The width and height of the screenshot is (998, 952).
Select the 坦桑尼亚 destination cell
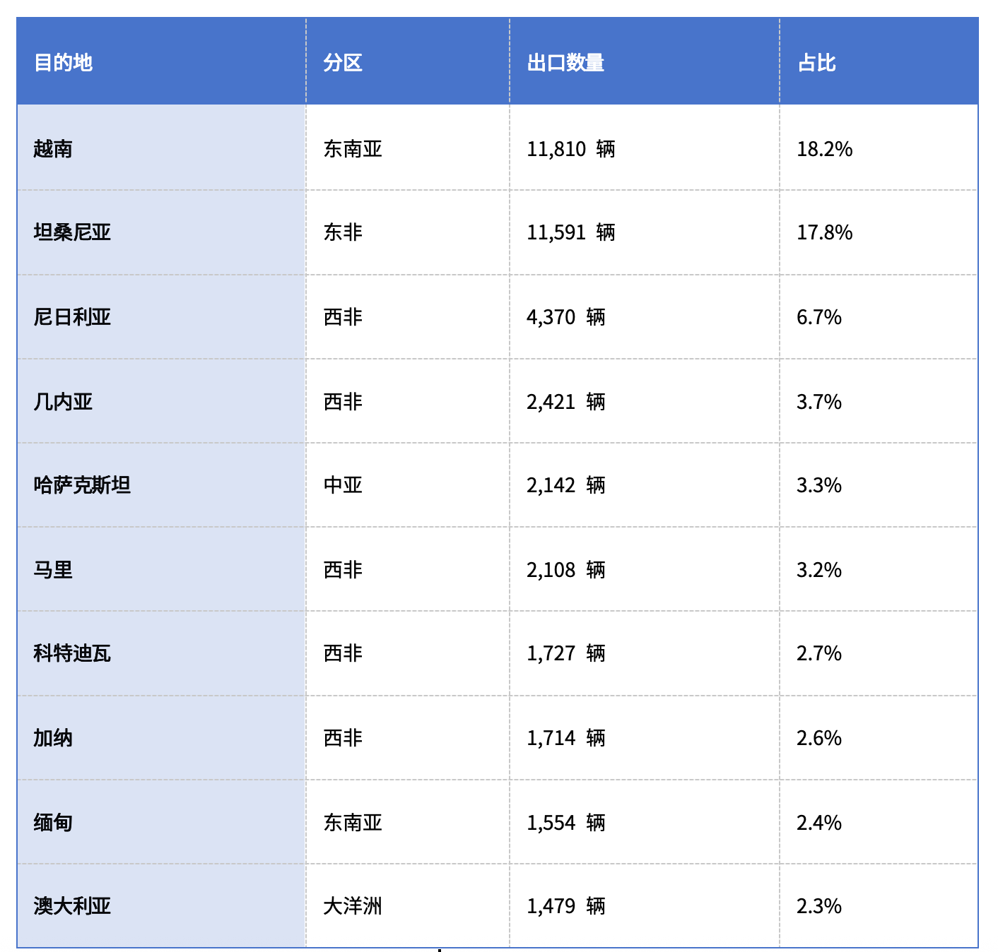point(162,232)
